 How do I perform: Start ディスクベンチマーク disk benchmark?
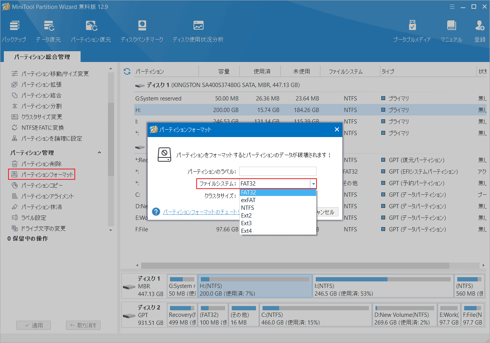[142, 32]
